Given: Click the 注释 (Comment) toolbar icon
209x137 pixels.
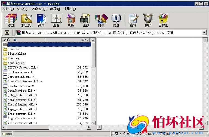Looking at the screenshot, I should tap(133, 20).
